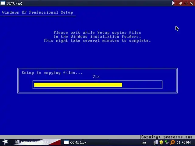Image resolution: width=195 pixels, height=146 pixels.
Task: Click 'Windows XP Professional Setup' heading
Action: click(x=37, y=12)
